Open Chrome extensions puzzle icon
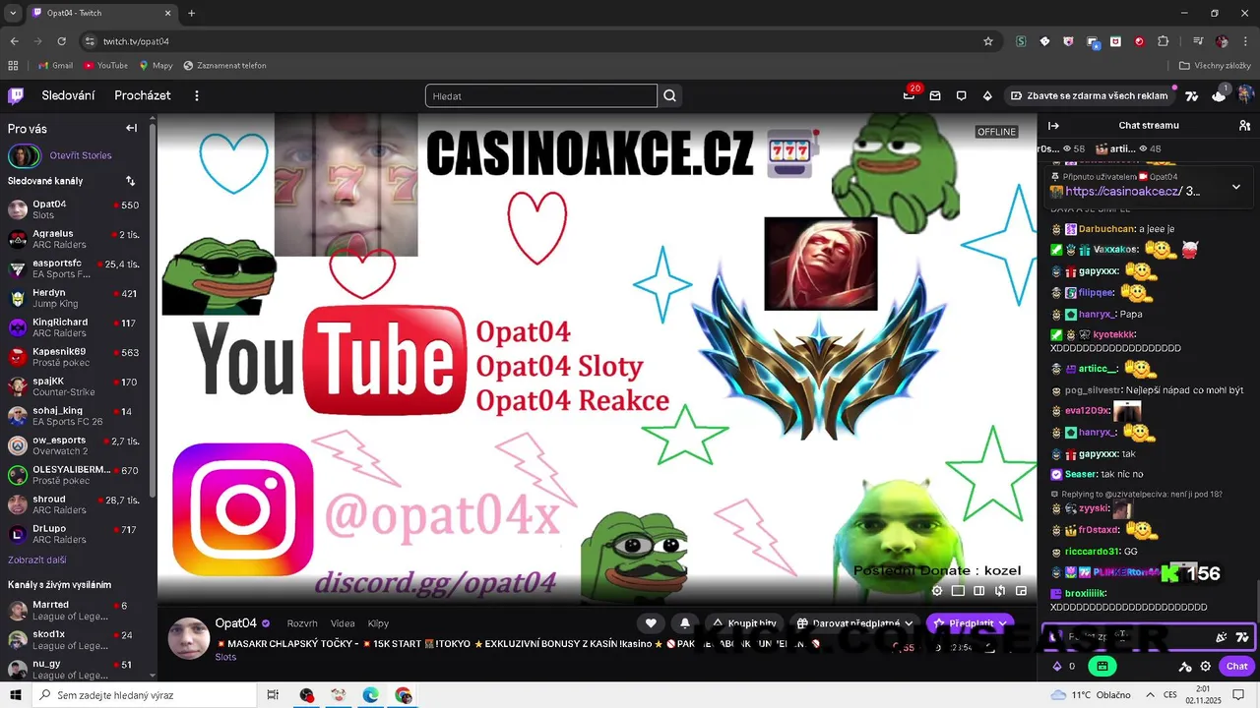The height and width of the screenshot is (708, 1260). (1164, 41)
